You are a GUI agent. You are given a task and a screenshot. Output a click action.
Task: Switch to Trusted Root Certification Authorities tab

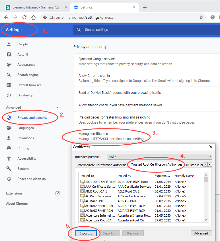157,165
